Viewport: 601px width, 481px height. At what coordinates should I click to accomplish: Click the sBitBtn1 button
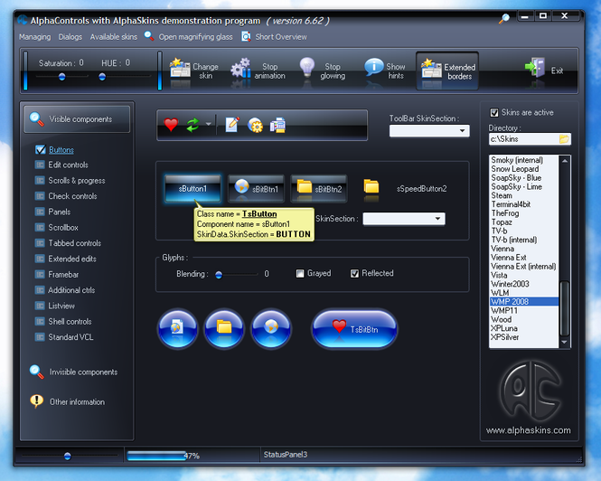(x=256, y=188)
